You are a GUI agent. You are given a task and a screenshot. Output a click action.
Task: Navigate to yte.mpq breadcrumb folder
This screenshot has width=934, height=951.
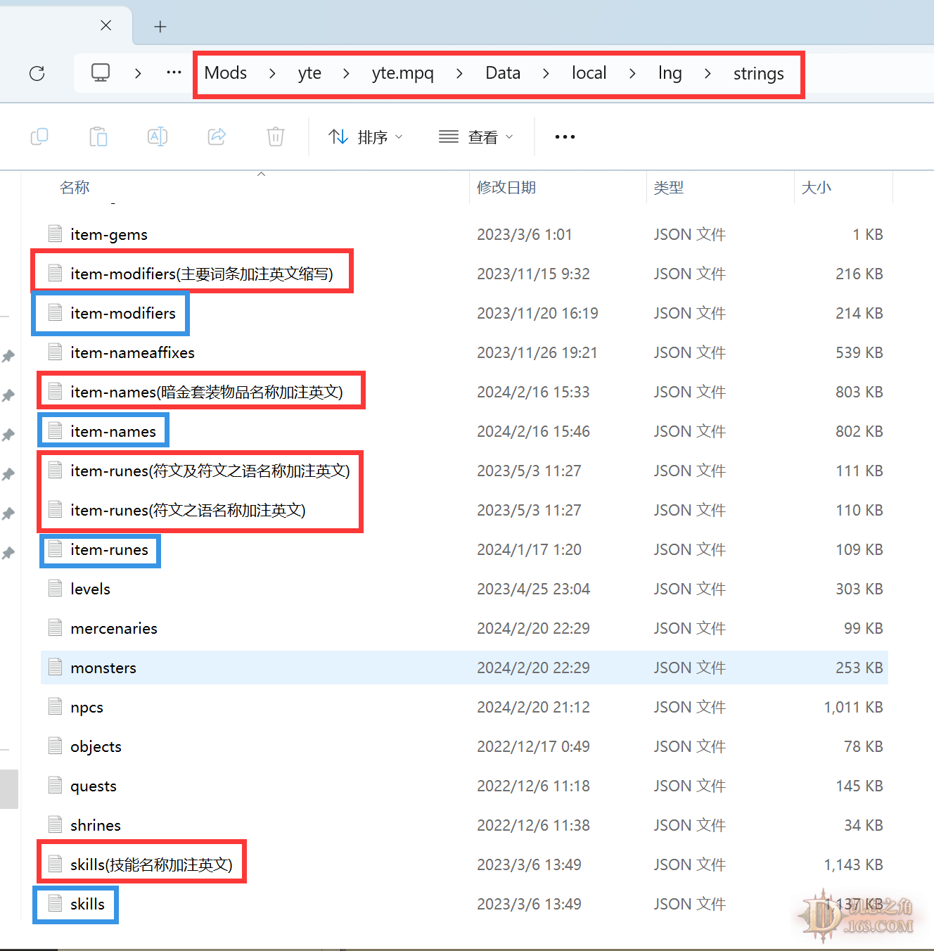point(403,73)
